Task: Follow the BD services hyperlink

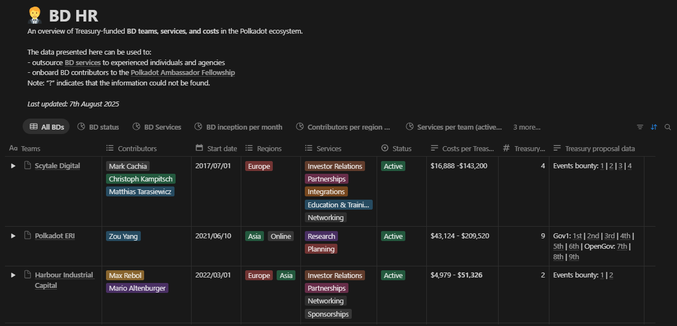Action: [x=82, y=63]
